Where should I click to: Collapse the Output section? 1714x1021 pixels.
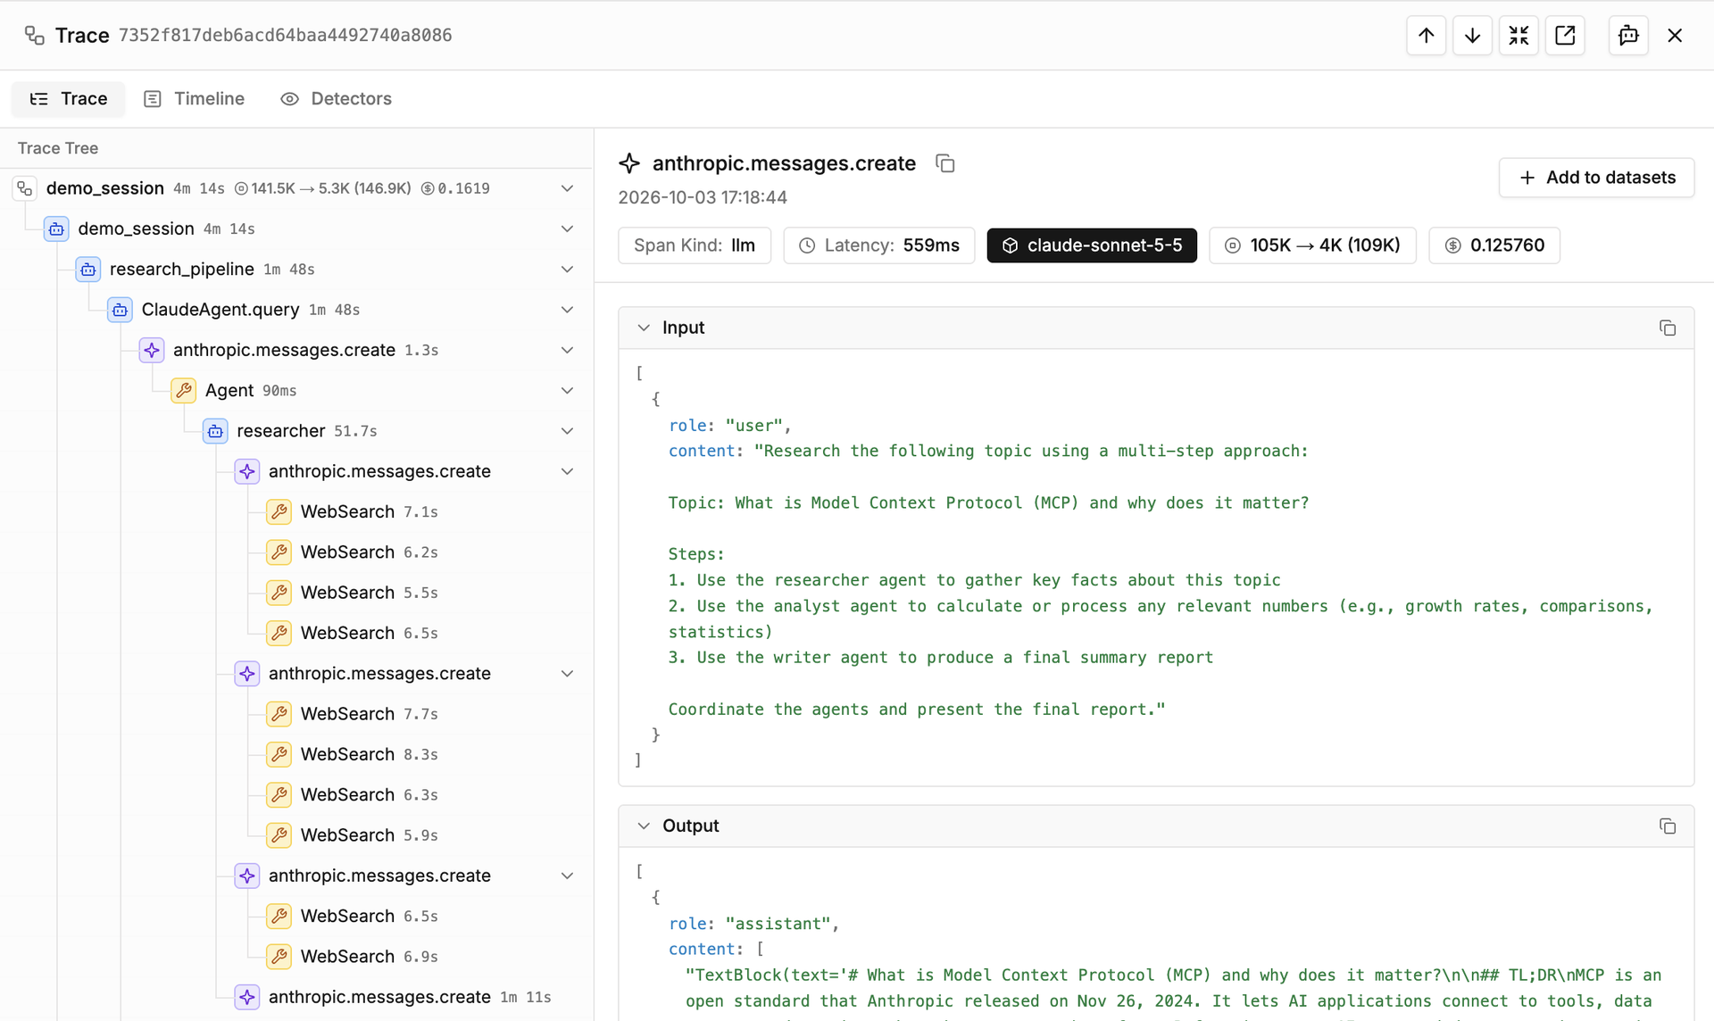pyautogui.click(x=644, y=826)
